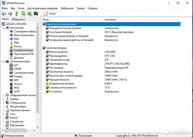Click the ЦП processor icon
The width and height of the screenshot is (193, 138).
click(x=11, y=65)
